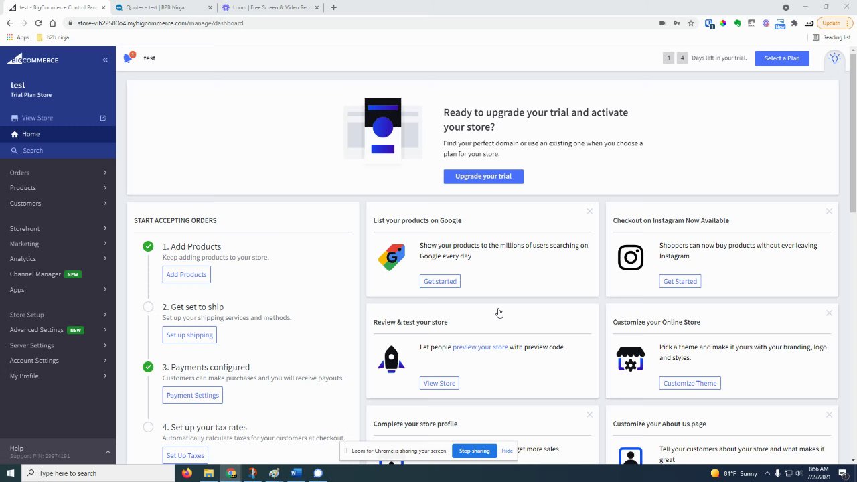Collapse the sidebar with the double-chevron icon
Image resolution: width=857 pixels, height=482 pixels.
click(x=105, y=60)
